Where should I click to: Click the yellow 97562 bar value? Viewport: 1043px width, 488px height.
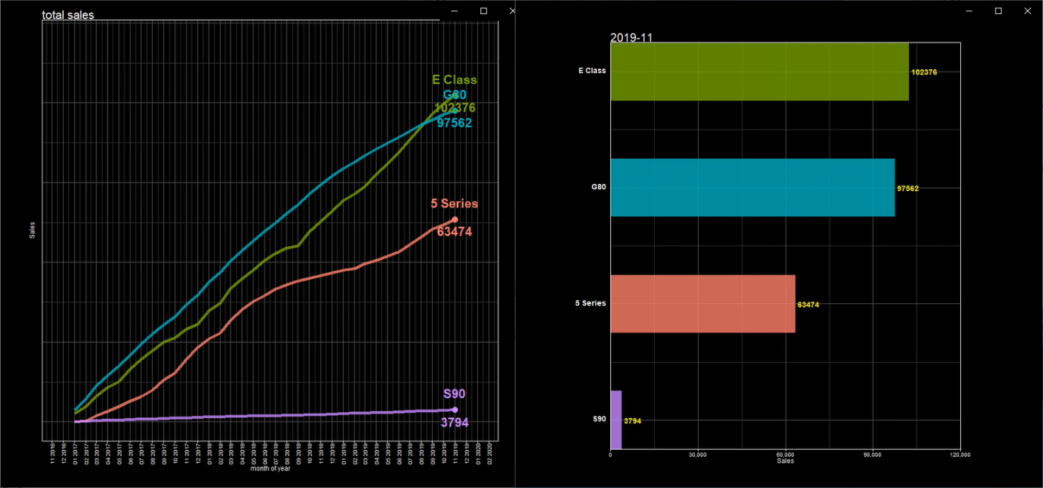coord(908,189)
